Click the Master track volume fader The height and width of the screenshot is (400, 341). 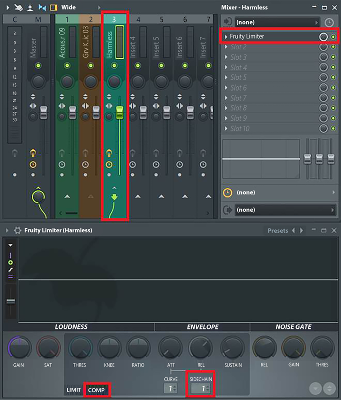(x=44, y=113)
